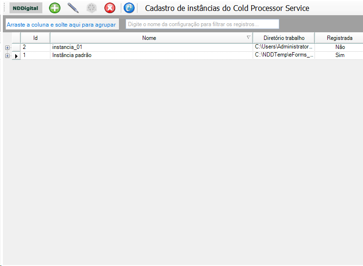Select the C:\Users\Administrator directory cell
Image resolution: width=363 pixels, height=266 pixels.
[x=284, y=47]
